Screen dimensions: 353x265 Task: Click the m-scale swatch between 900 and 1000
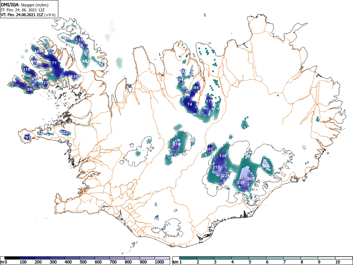(x=147, y=258)
